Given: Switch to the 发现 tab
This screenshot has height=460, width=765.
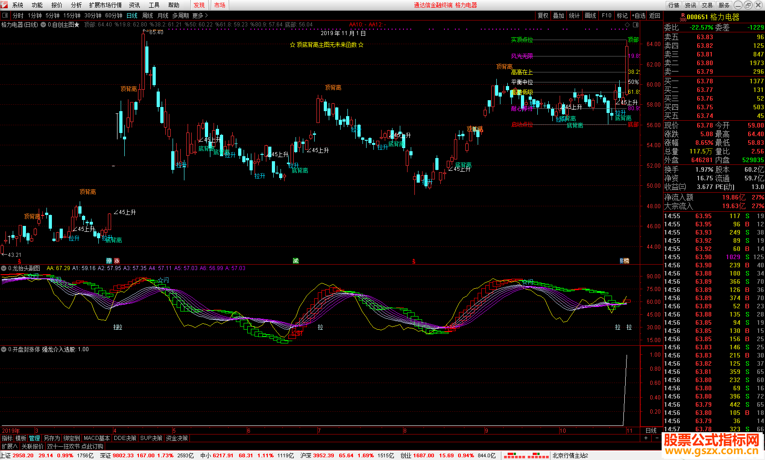Looking at the screenshot, I should click(199, 5).
